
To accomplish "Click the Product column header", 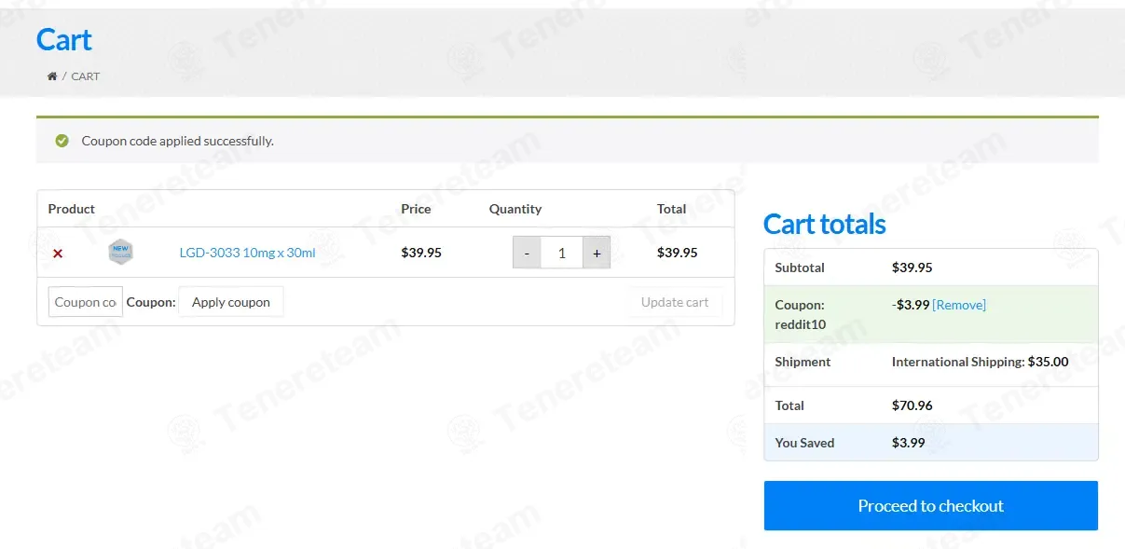I will pos(72,209).
